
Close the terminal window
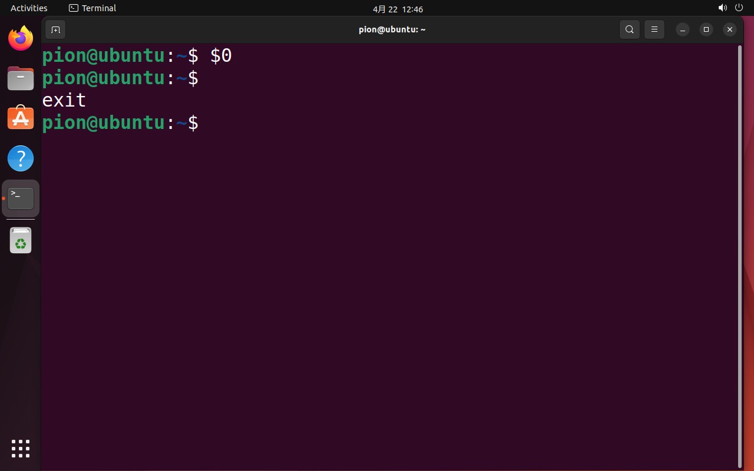click(x=730, y=29)
